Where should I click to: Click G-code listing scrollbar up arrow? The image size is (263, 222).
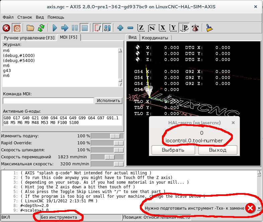pos(259,173)
